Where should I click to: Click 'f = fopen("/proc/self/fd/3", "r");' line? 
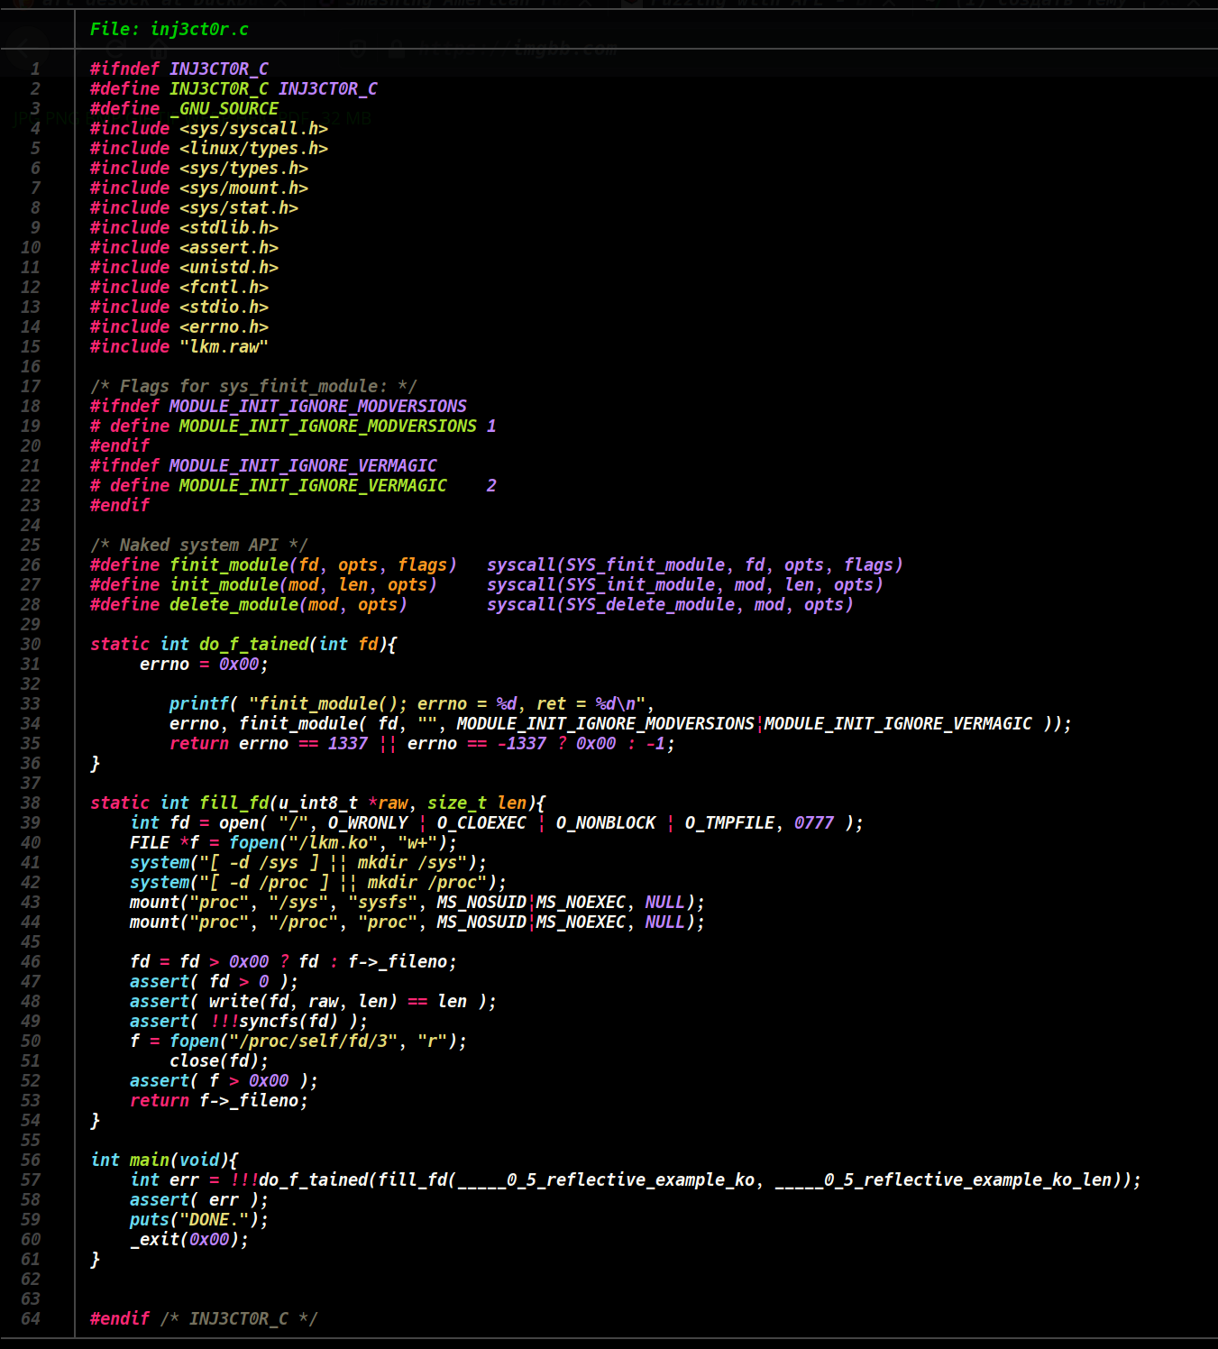298,1041
